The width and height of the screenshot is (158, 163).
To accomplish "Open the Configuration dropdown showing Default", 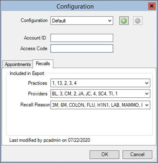I will pyautogui.click(x=82, y=21).
